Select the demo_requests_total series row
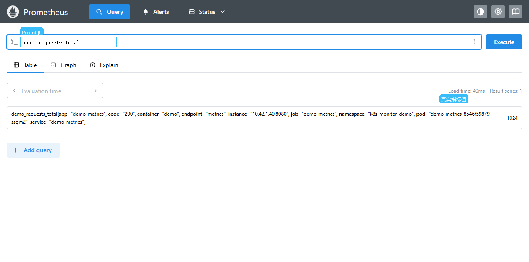The width and height of the screenshot is (529, 262). (x=256, y=118)
